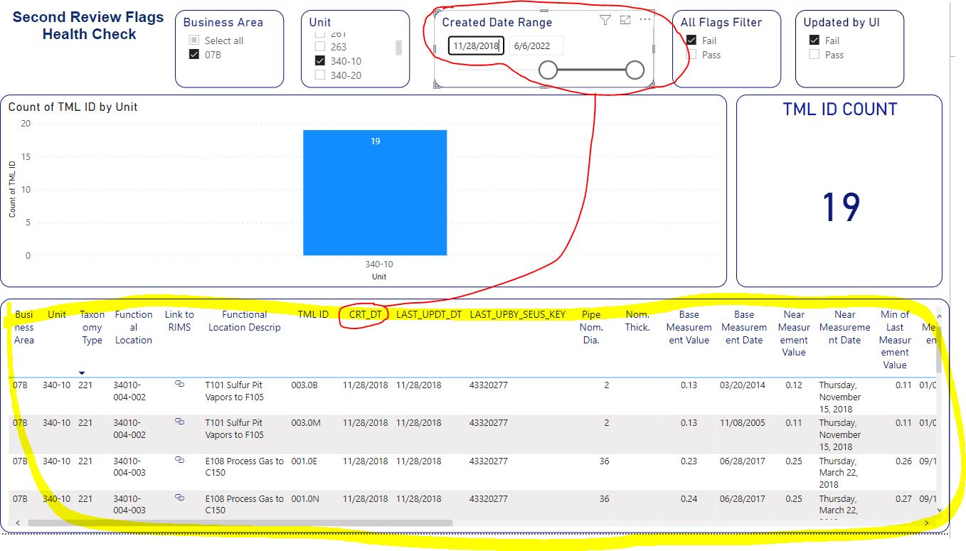The height and width of the screenshot is (551, 966).
Task: Grab the left date range slider handle
Action: click(548, 70)
